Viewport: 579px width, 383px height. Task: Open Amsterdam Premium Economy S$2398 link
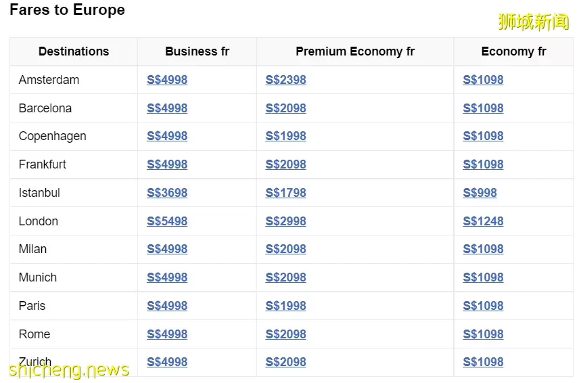[x=285, y=80]
